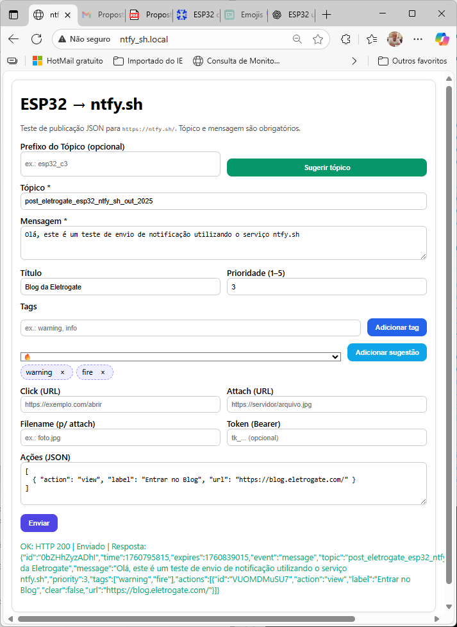This screenshot has width=457, height=627.
Task: Add page to favorites with star icon
Action: (x=318, y=39)
